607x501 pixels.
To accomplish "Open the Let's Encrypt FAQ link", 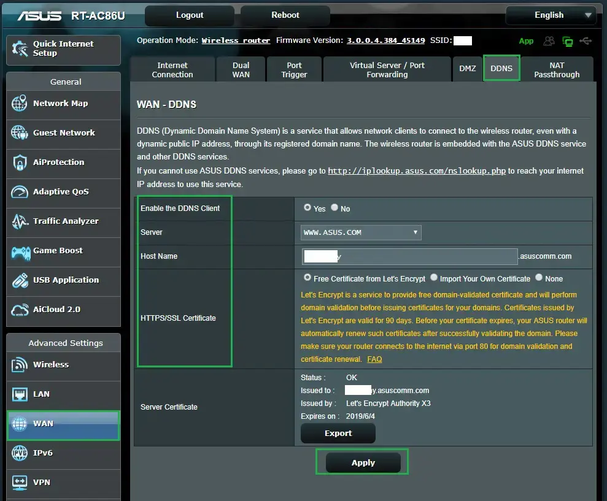I will (374, 359).
